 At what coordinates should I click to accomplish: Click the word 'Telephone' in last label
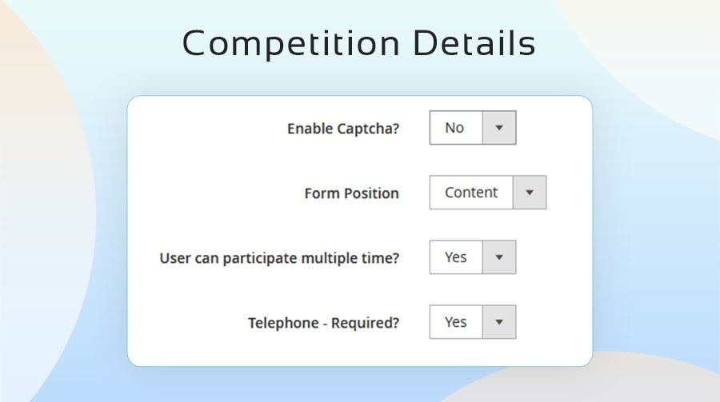coord(282,323)
